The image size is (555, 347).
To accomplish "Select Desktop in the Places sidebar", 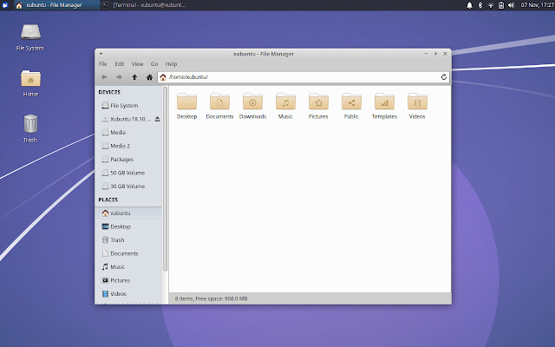I will [128, 226].
